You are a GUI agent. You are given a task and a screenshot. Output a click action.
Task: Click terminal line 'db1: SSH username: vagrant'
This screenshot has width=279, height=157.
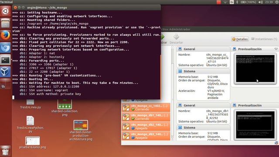(x=44, y=90)
